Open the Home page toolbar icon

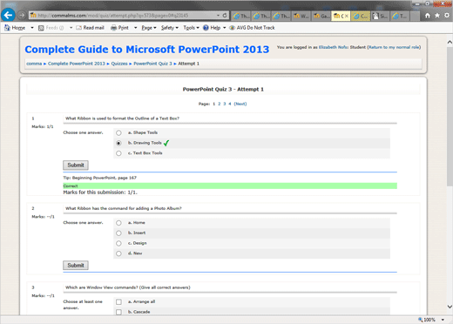(7, 28)
